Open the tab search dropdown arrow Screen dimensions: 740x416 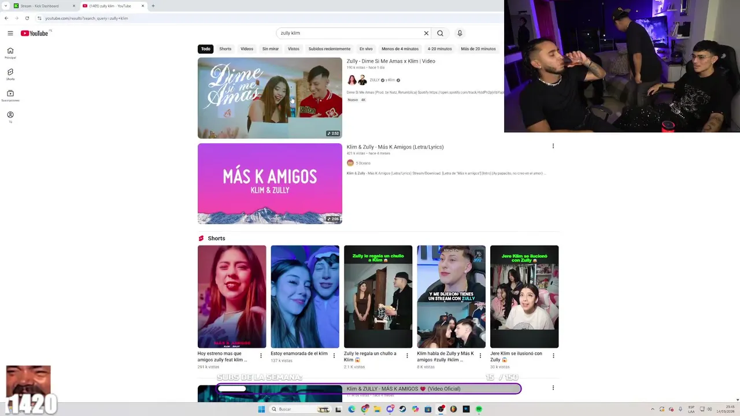[x=6, y=6]
